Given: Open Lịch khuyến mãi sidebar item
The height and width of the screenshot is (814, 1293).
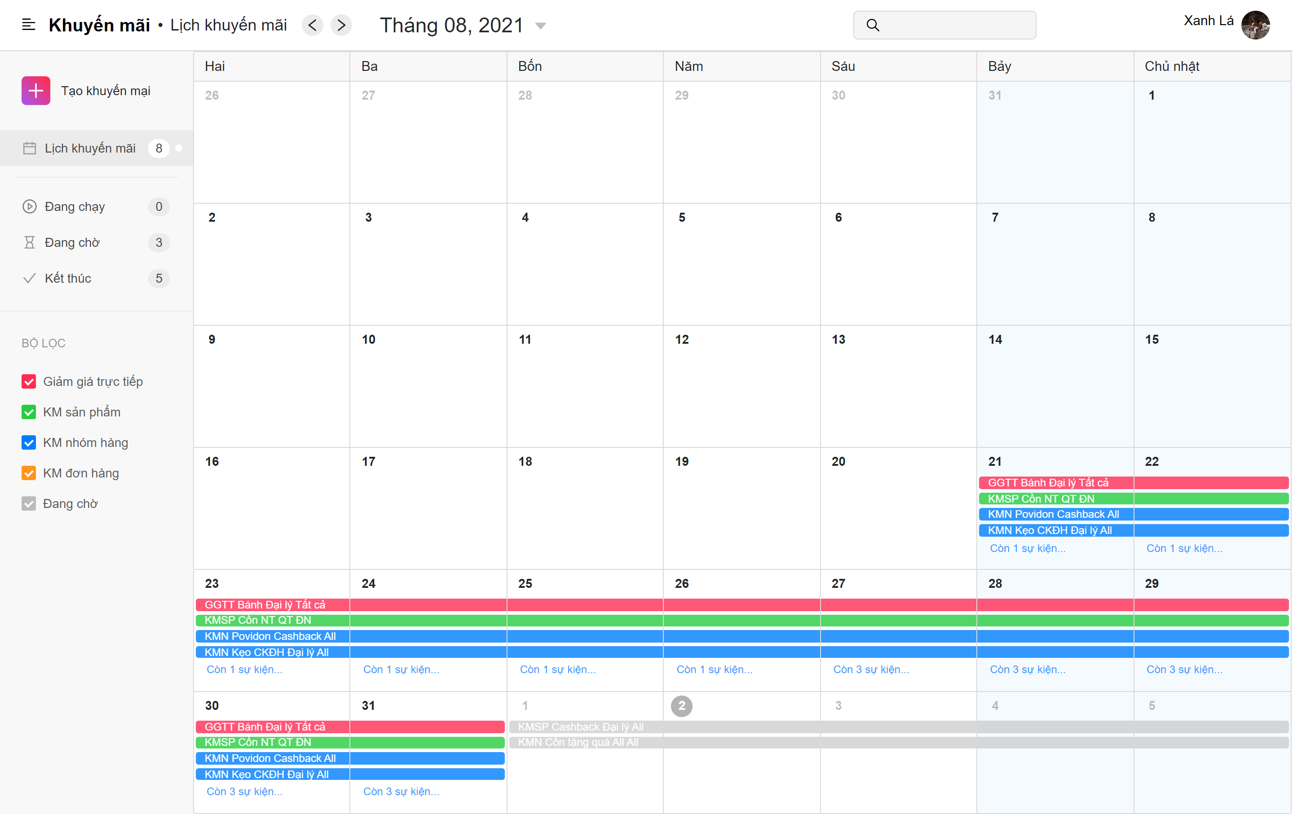Looking at the screenshot, I should point(90,148).
